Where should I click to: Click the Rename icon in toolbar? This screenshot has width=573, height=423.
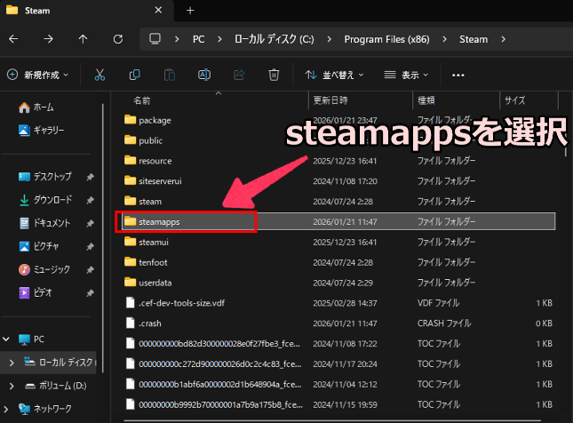click(203, 76)
